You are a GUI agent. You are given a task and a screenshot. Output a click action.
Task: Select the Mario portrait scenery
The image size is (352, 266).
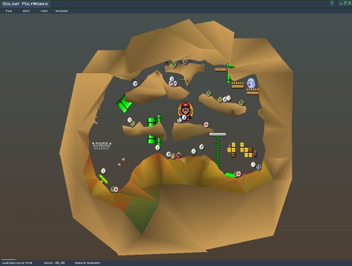click(185, 110)
